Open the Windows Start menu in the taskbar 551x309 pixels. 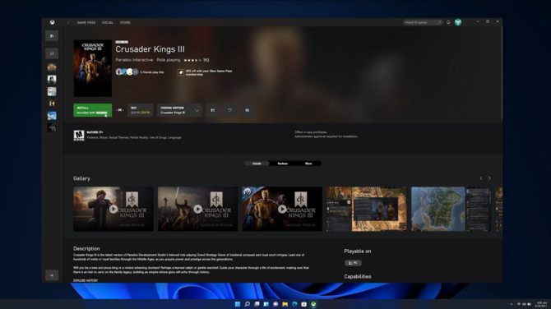click(x=238, y=304)
